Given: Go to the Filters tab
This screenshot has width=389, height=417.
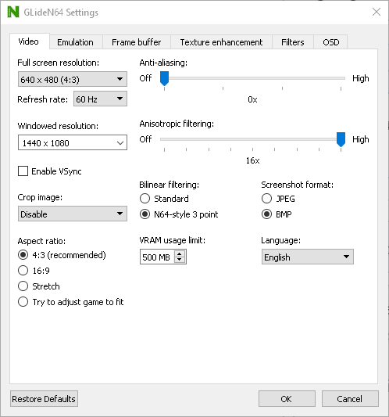Looking at the screenshot, I should point(293,42).
